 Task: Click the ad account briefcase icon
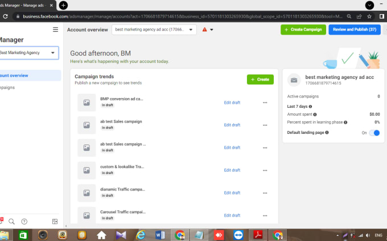(x=294, y=80)
